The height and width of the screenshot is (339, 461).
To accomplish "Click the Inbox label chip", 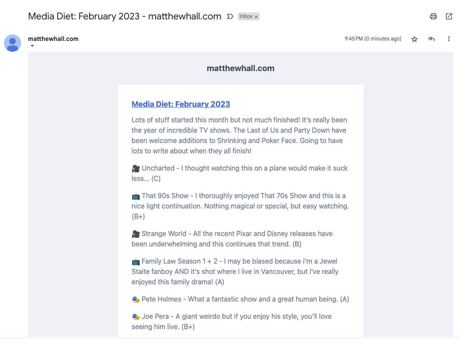I will tap(246, 16).
